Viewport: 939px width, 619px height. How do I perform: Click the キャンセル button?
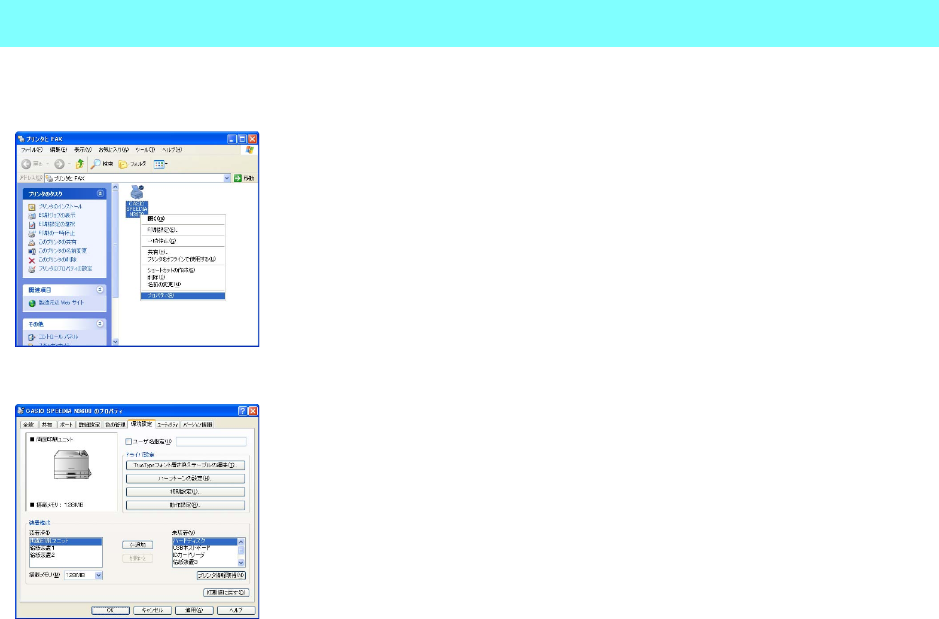click(153, 611)
